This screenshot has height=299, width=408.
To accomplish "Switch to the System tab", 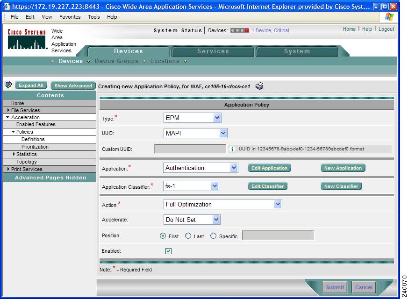I will click(297, 51).
